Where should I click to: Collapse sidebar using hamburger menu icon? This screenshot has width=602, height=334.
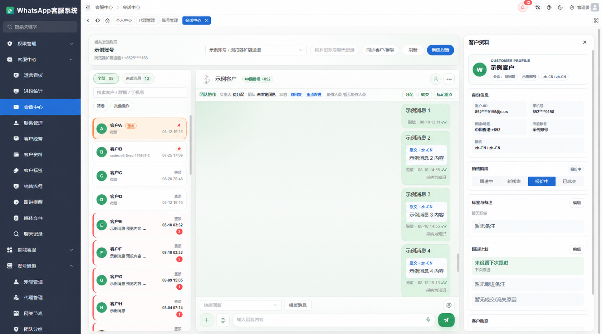pos(88,8)
